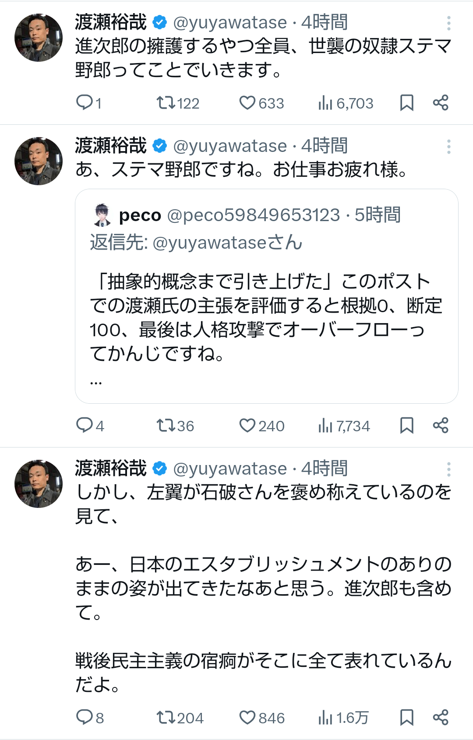
Task: Reply to the post with 4 replies
Action: click(x=84, y=425)
